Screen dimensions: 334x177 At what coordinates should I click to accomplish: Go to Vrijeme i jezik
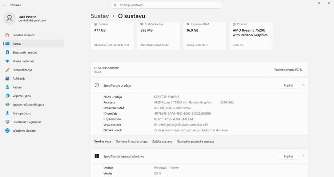[22, 96]
